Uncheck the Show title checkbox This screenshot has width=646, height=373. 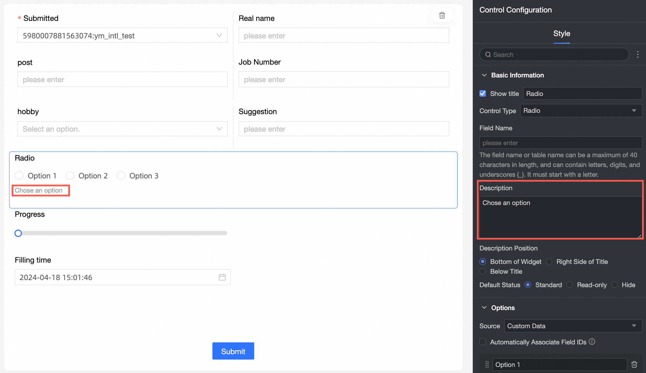tap(483, 94)
